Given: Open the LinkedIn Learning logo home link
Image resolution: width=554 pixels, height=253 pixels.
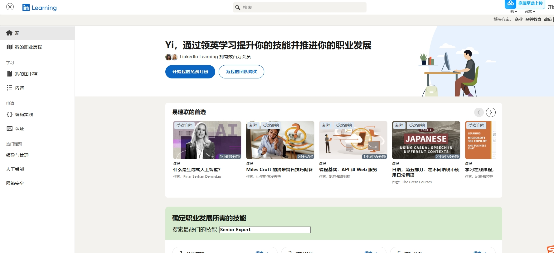Looking at the screenshot, I should pos(40,7).
